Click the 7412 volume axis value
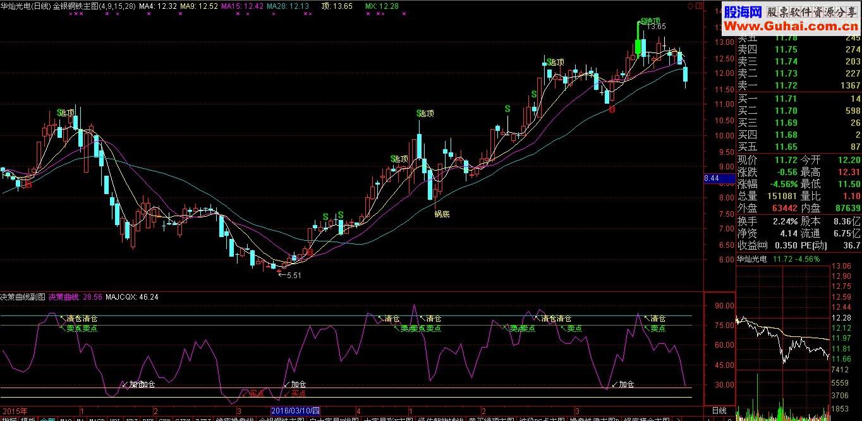Image resolution: width=862 pixels, height=421 pixels. click(x=841, y=370)
